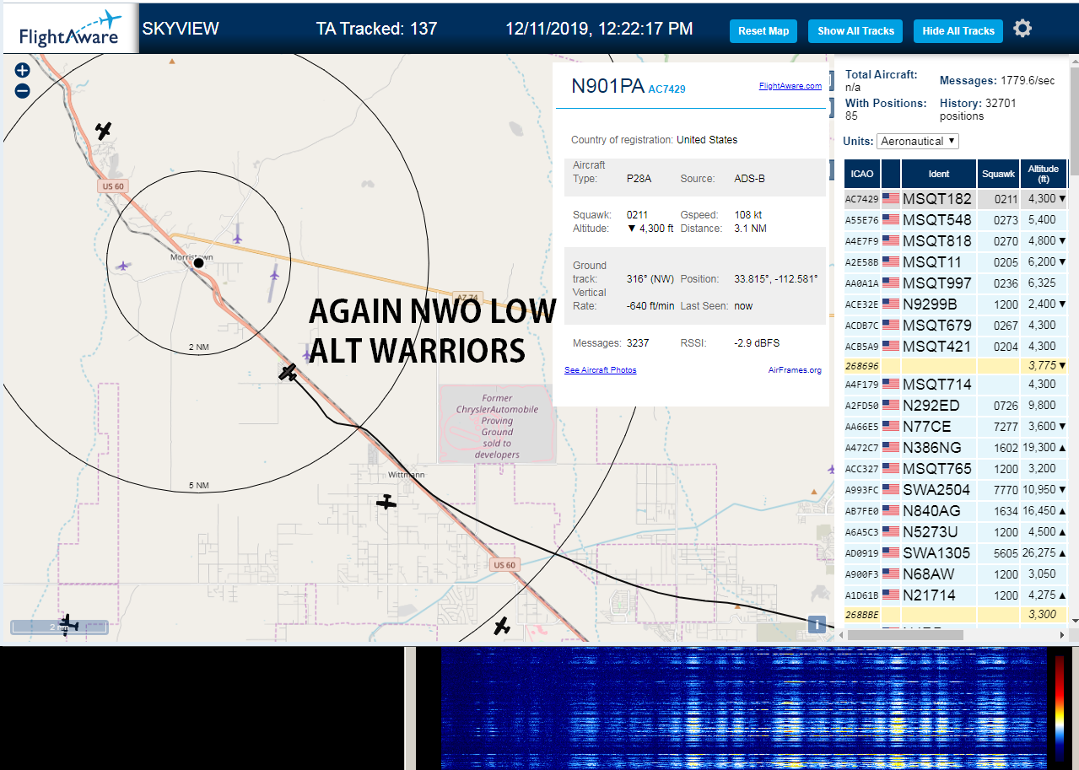This screenshot has height=770, width=1079.
Task: Click the Position value 33.815°, -112.581°
Action: tap(775, 279)
